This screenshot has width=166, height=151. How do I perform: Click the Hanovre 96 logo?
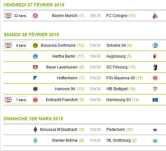35,89
